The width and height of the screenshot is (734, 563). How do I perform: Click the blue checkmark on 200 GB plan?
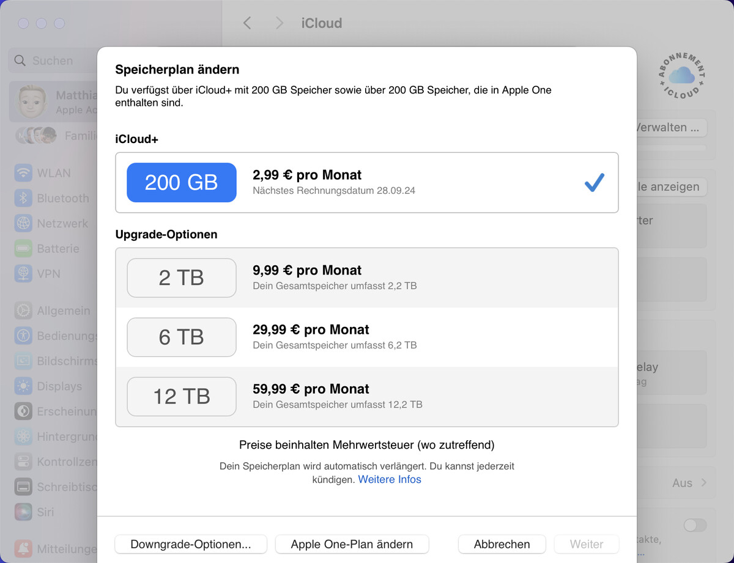pos(593,182)
